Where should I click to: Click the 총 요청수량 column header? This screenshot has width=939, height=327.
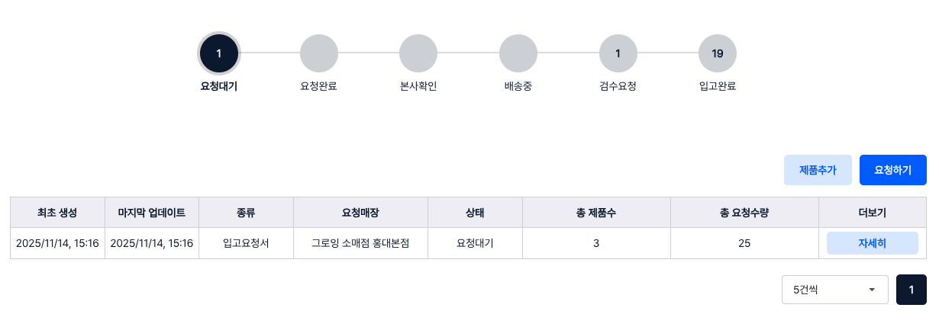pos(744,213)
